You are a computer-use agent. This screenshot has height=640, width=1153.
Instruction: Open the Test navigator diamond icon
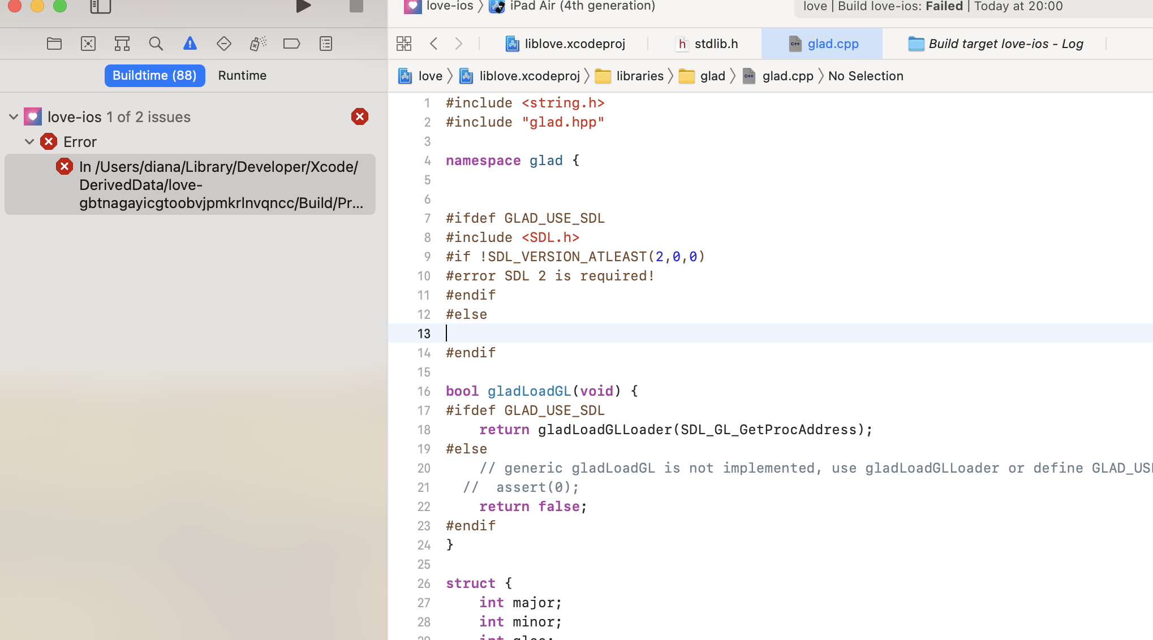coord(224,44)
